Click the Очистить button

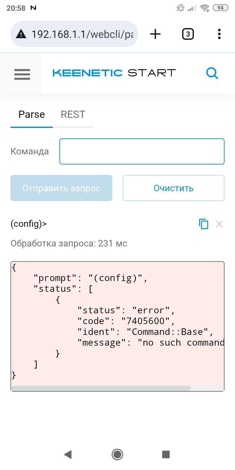174,188
